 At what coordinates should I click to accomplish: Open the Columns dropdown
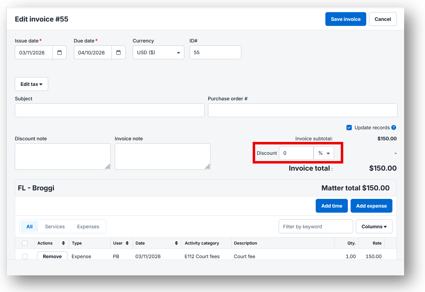(374, 226)
